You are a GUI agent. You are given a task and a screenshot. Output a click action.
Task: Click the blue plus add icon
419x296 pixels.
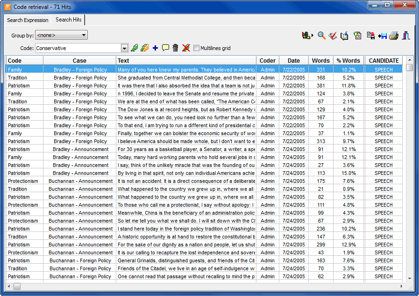click(x=155, y=48)
